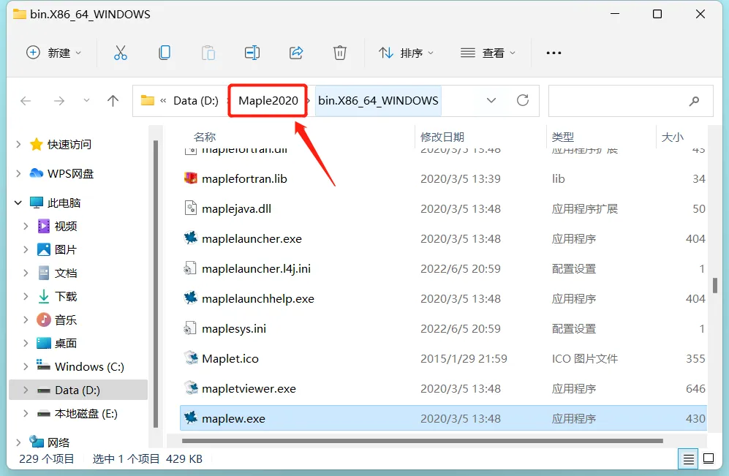This screenshot has width=729, height=476.
Task: Click the file list horizontal scrollbar
Action: (422, 441)
